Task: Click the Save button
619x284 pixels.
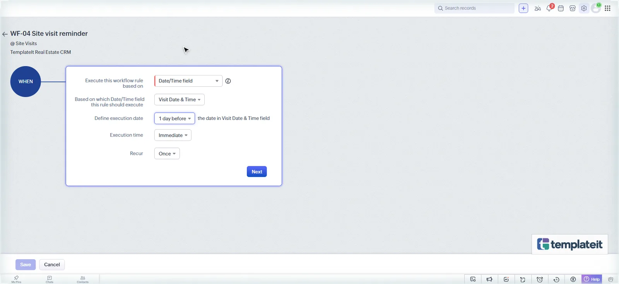Action: tap(26, 265)
